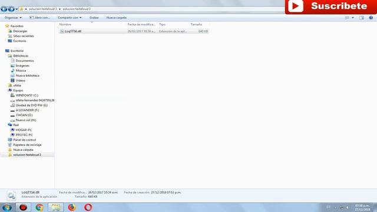
Task: Click the volume icon in system tray
Action: point(348,207)
